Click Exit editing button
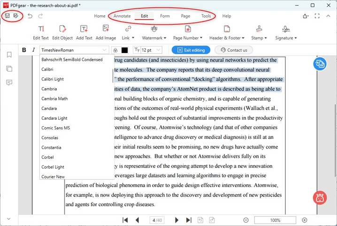Image resolution: width=337 pixels, height=226 pixels. pos(191,50)
